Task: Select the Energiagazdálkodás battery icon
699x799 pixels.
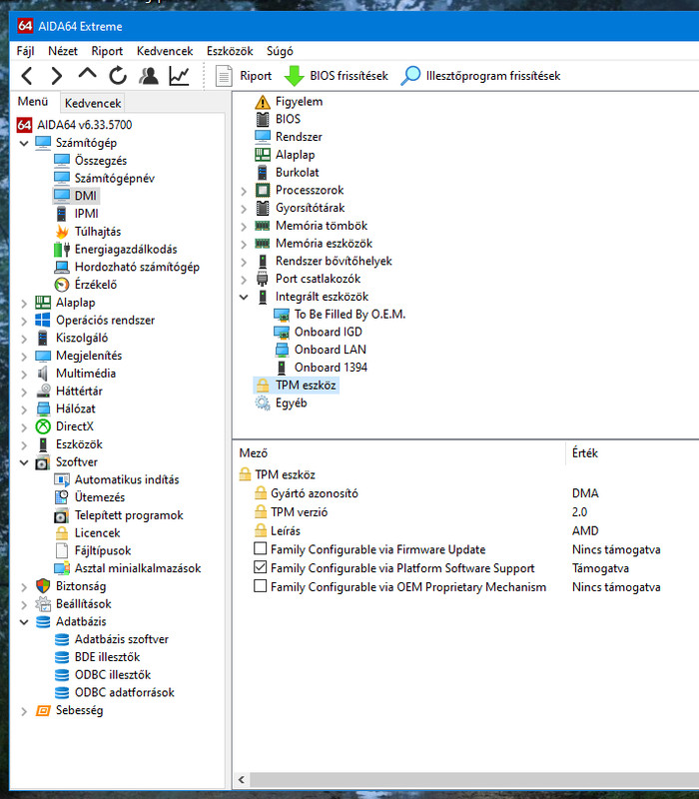Action: tap(62, 249)
